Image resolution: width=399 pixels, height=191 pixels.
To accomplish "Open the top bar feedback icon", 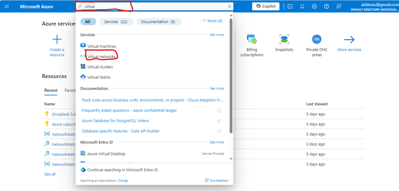I will point(338,7).
